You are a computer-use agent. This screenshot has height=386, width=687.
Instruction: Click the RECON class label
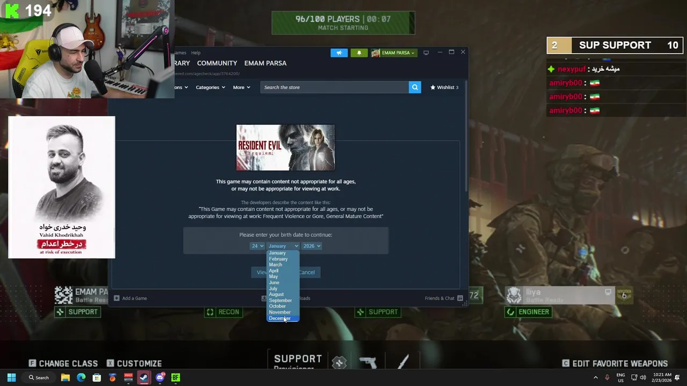(x=223, y=312)
